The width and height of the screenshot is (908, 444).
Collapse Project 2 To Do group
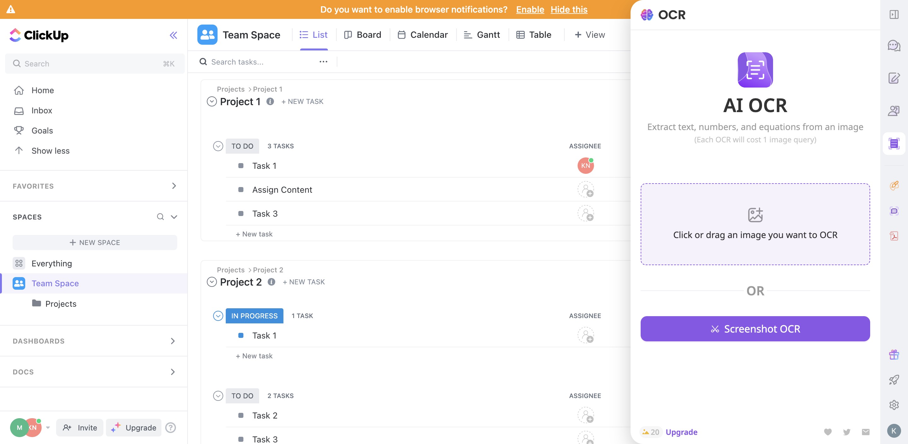[218, 396]
